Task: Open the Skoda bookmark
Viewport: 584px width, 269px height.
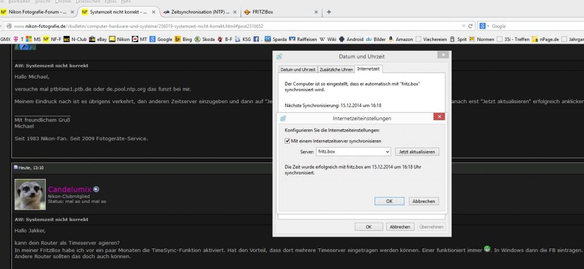Action: (x=205, y=39)
